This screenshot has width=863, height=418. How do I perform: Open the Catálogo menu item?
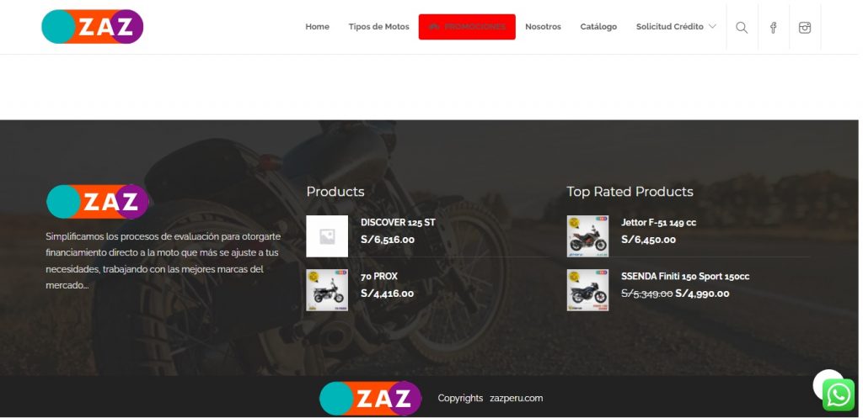598,26
